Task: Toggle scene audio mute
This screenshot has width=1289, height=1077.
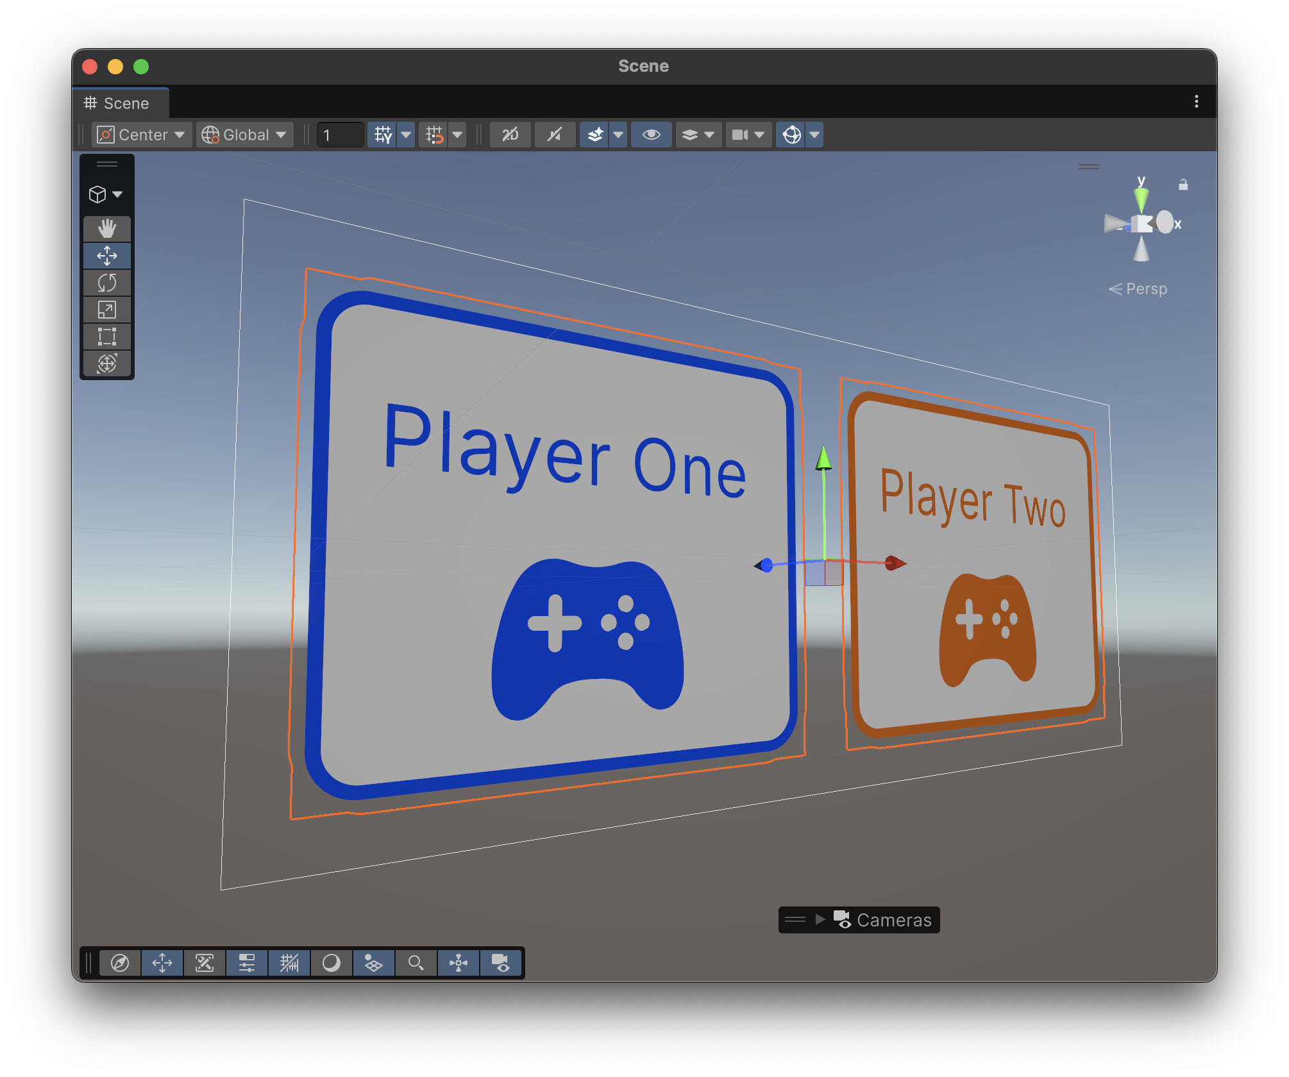Action: click(x=554, y=135)
